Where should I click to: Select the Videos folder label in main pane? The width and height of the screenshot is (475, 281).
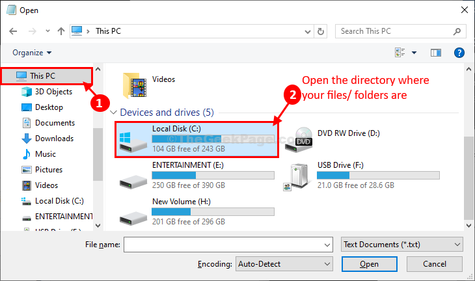point(163,79)
